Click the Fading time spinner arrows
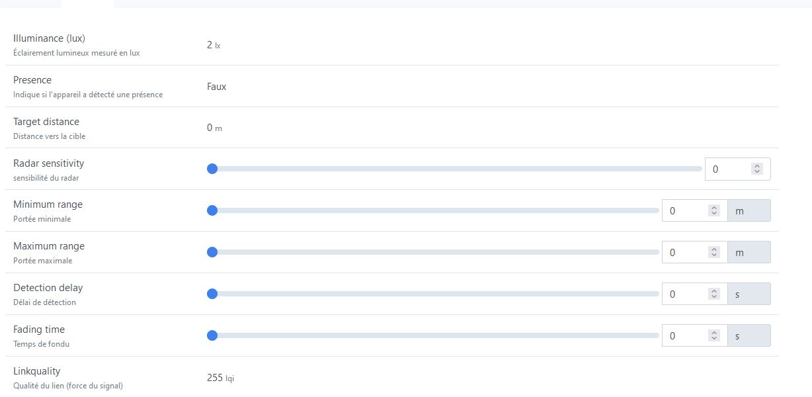This screenshot has height=397, width=812. point(714,335)
